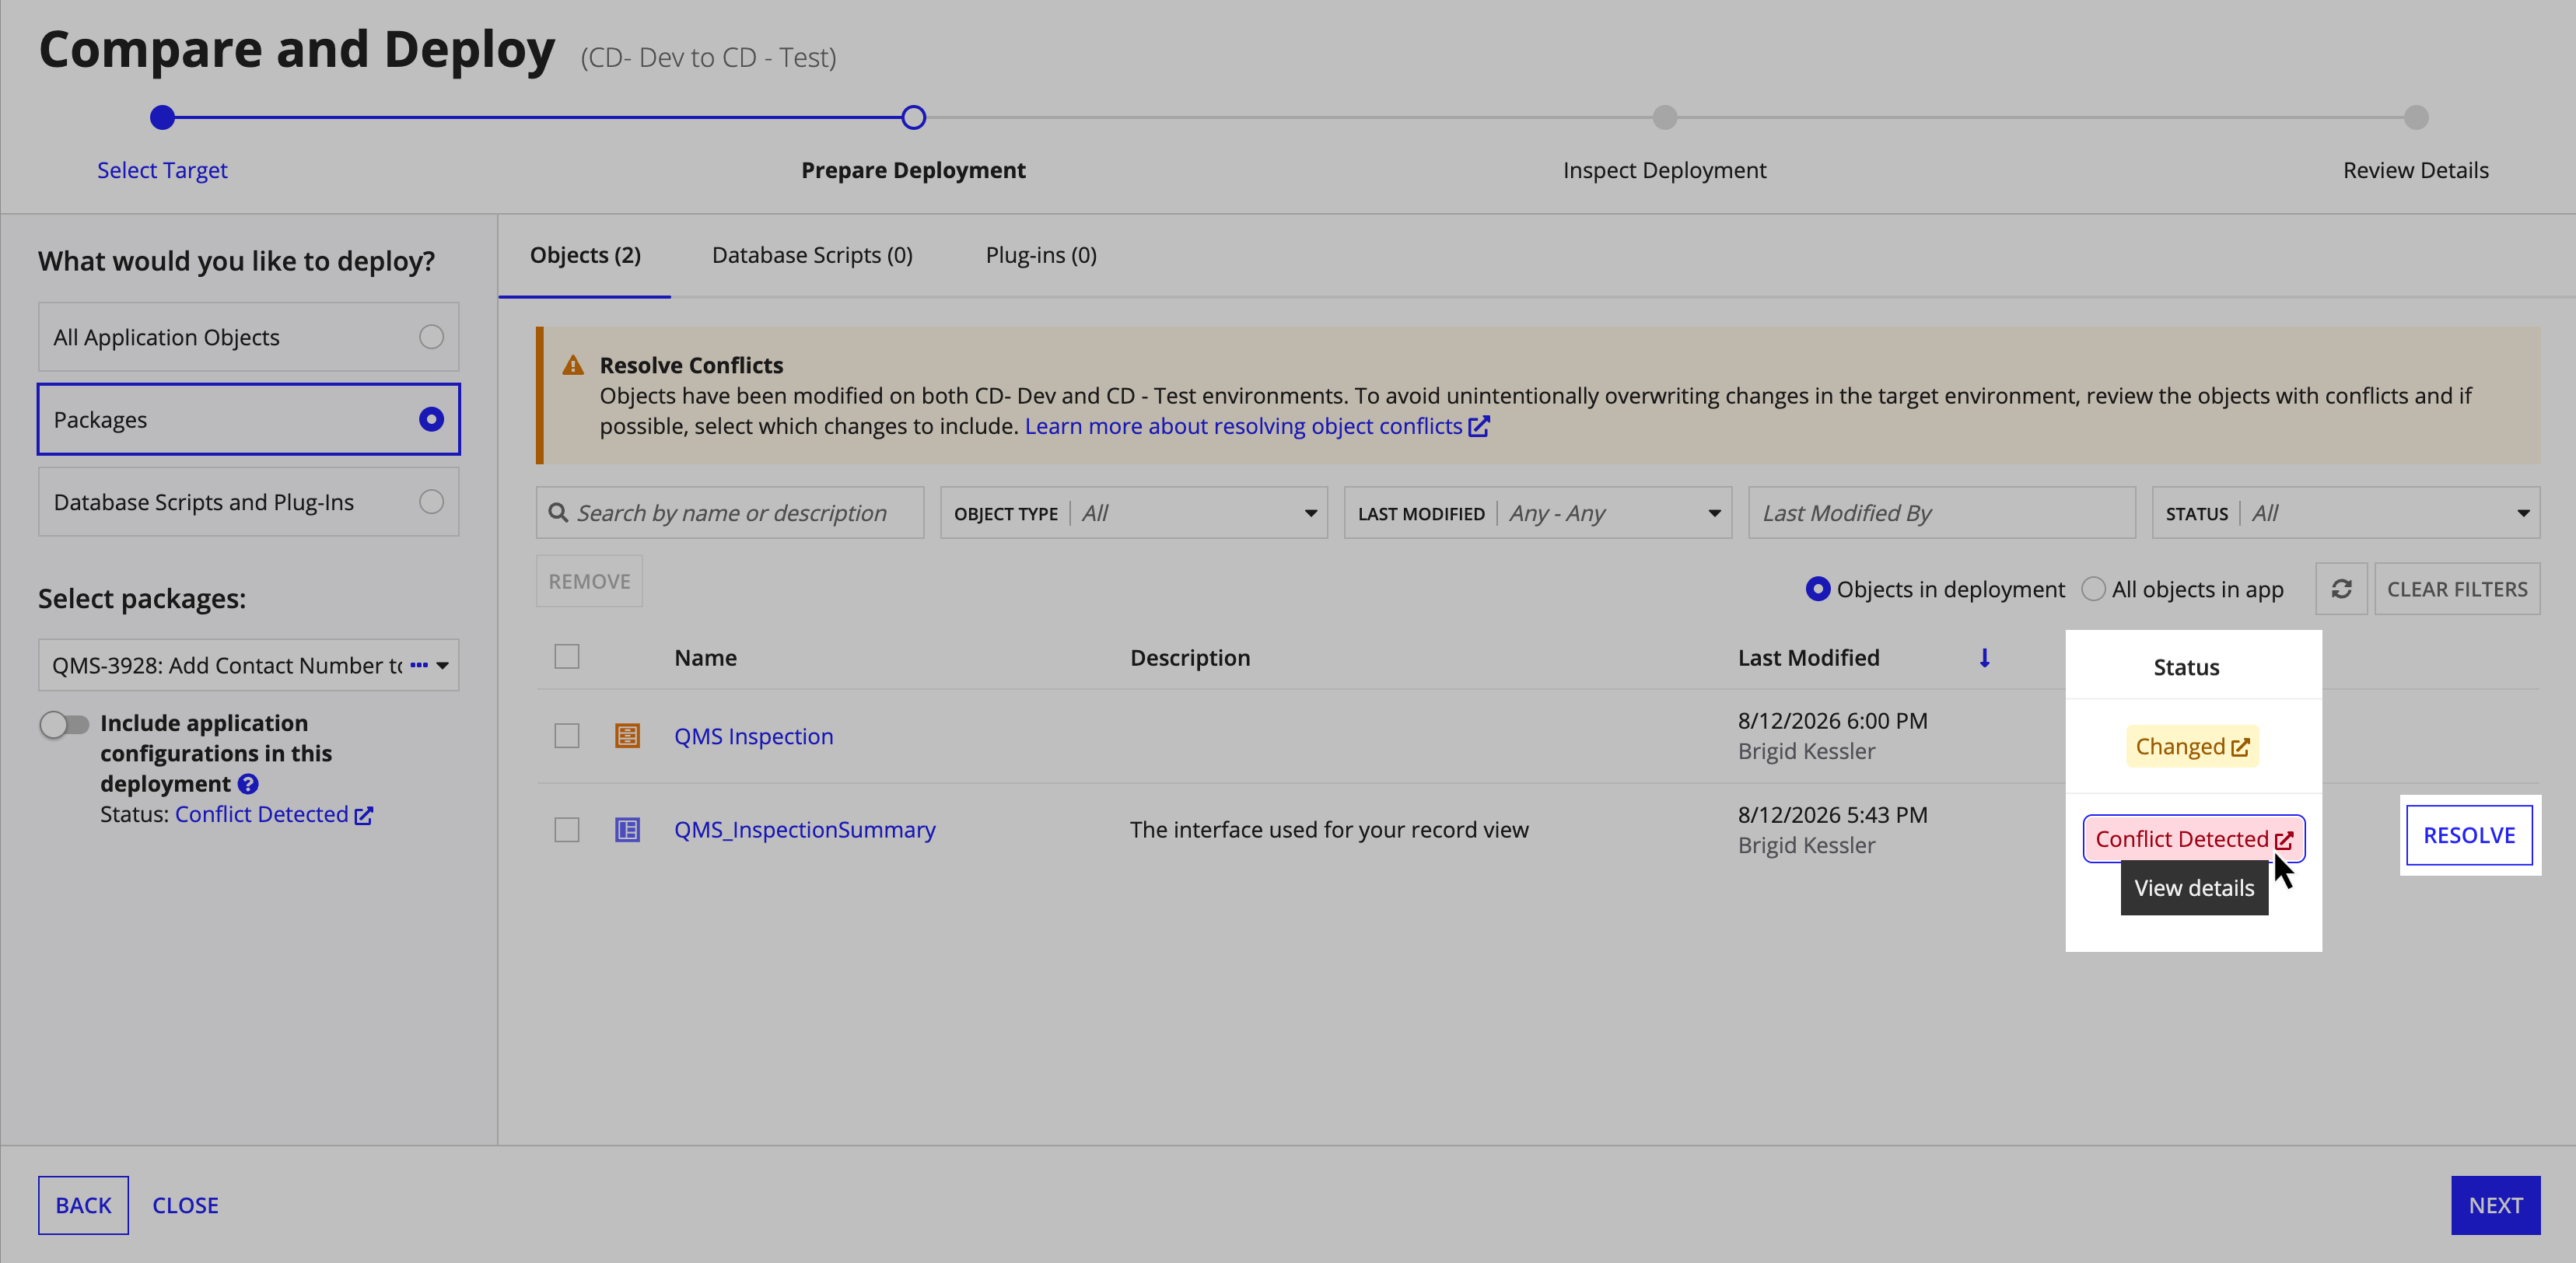The height and width of the screenshot is (1263, 2576).
Task: Click the QMS_InspectionSummary interface icon
Action: click(627, 830)
